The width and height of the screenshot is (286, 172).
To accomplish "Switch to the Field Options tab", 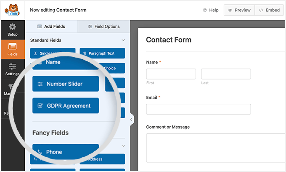I will click(104, 26).
